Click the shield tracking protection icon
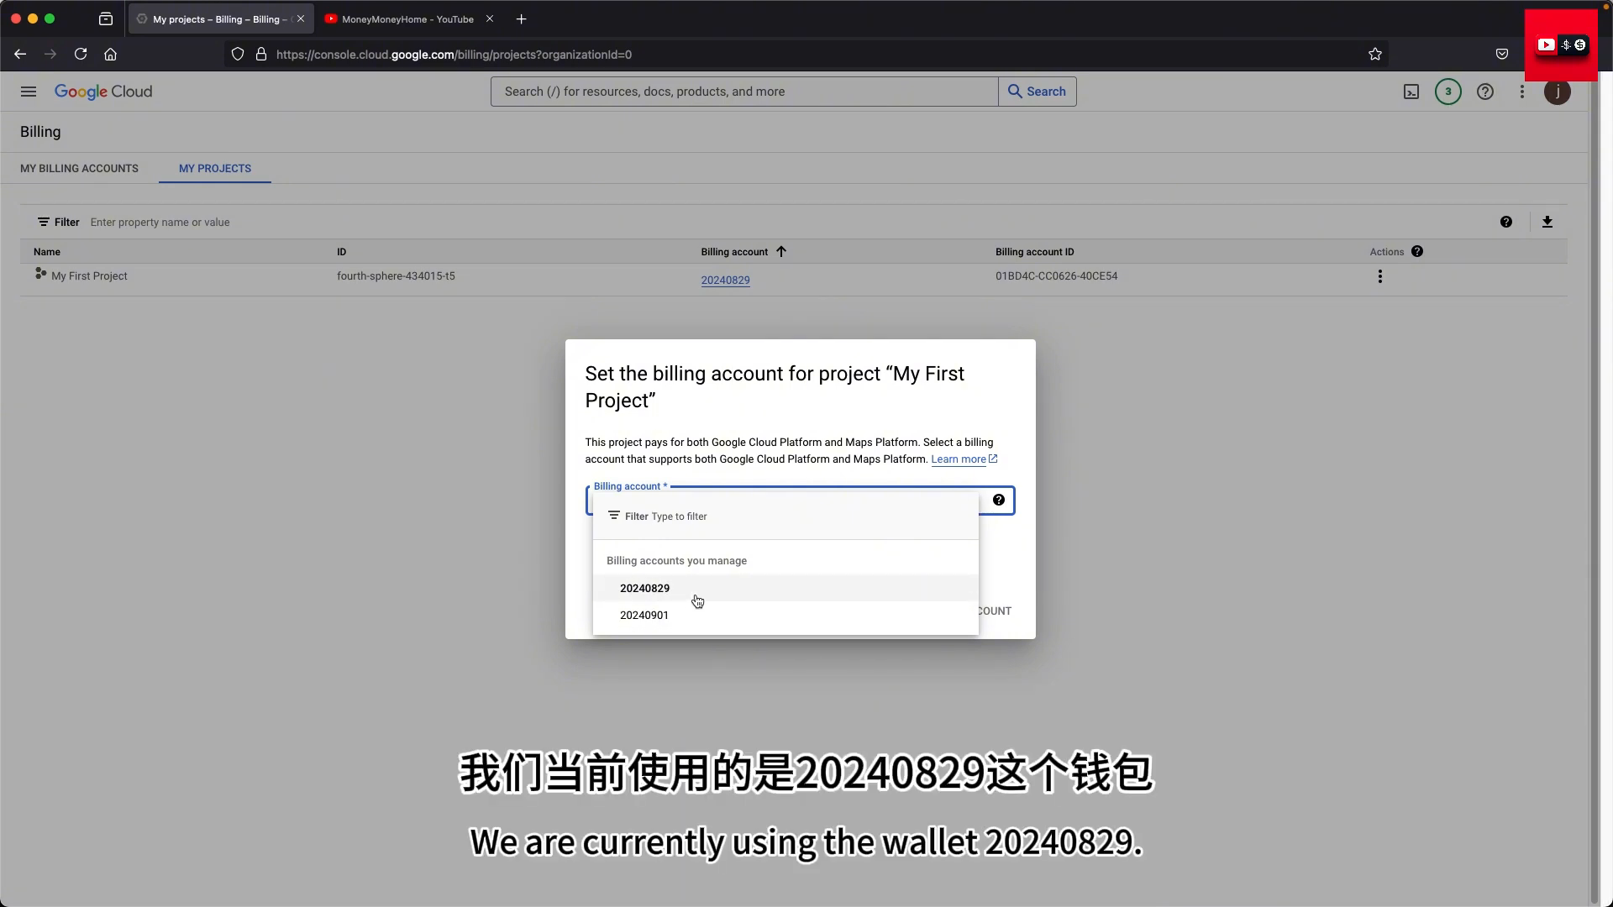1613x907 pixels. click(238, 54)
